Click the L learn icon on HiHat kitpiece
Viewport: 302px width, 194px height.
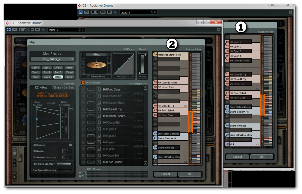83,55
